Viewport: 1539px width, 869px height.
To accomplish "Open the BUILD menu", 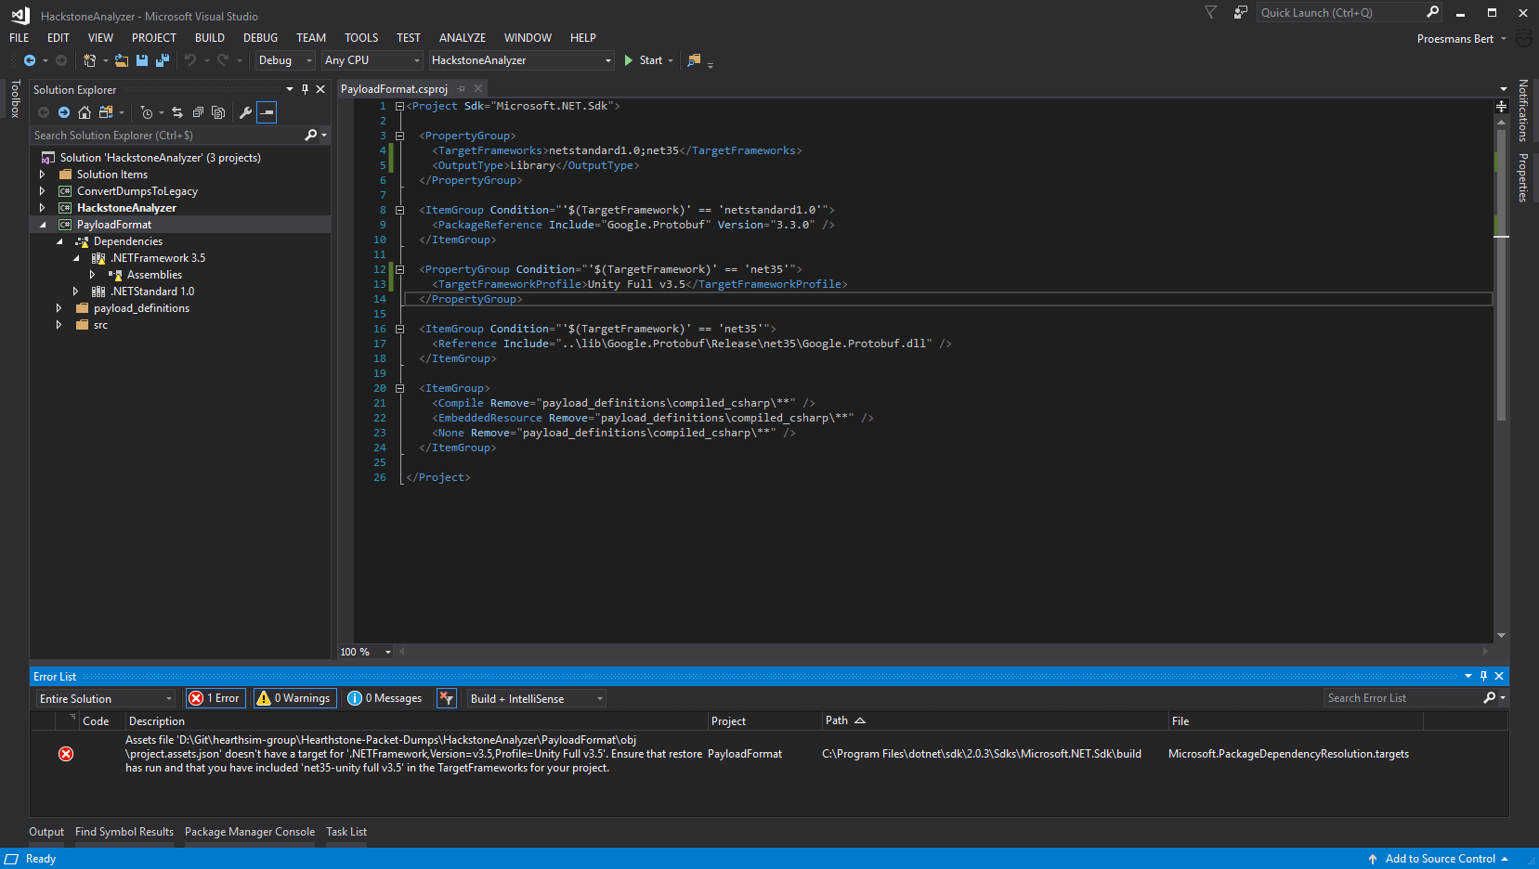I will click(x=209, y=37).
